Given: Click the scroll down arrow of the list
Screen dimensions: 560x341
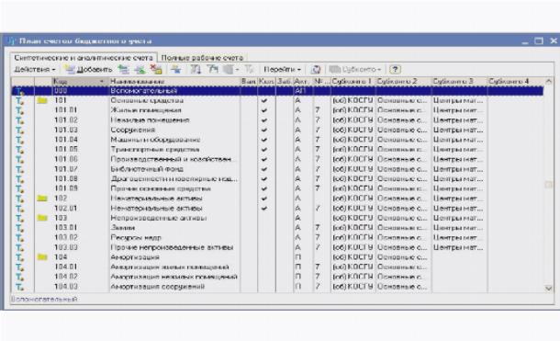Looking at the screenshot, I should coord(549,288).
